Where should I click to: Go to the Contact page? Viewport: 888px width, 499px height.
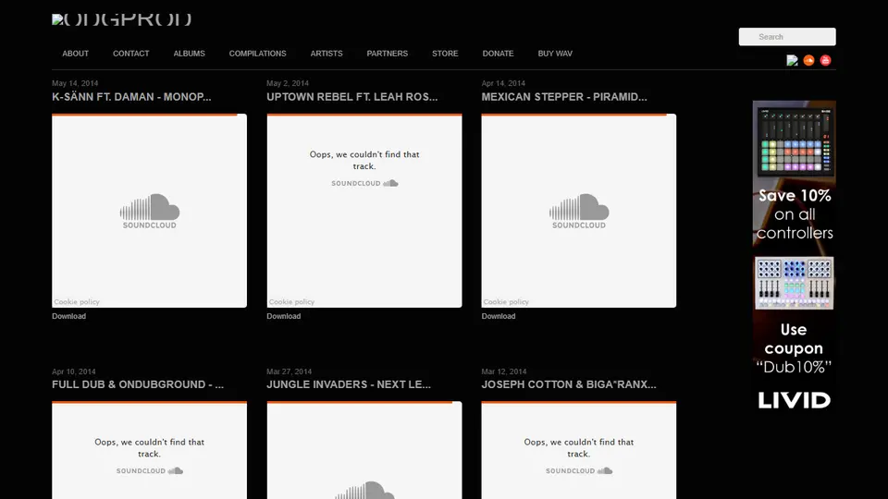pyautogui.click(x=130, y=54)
